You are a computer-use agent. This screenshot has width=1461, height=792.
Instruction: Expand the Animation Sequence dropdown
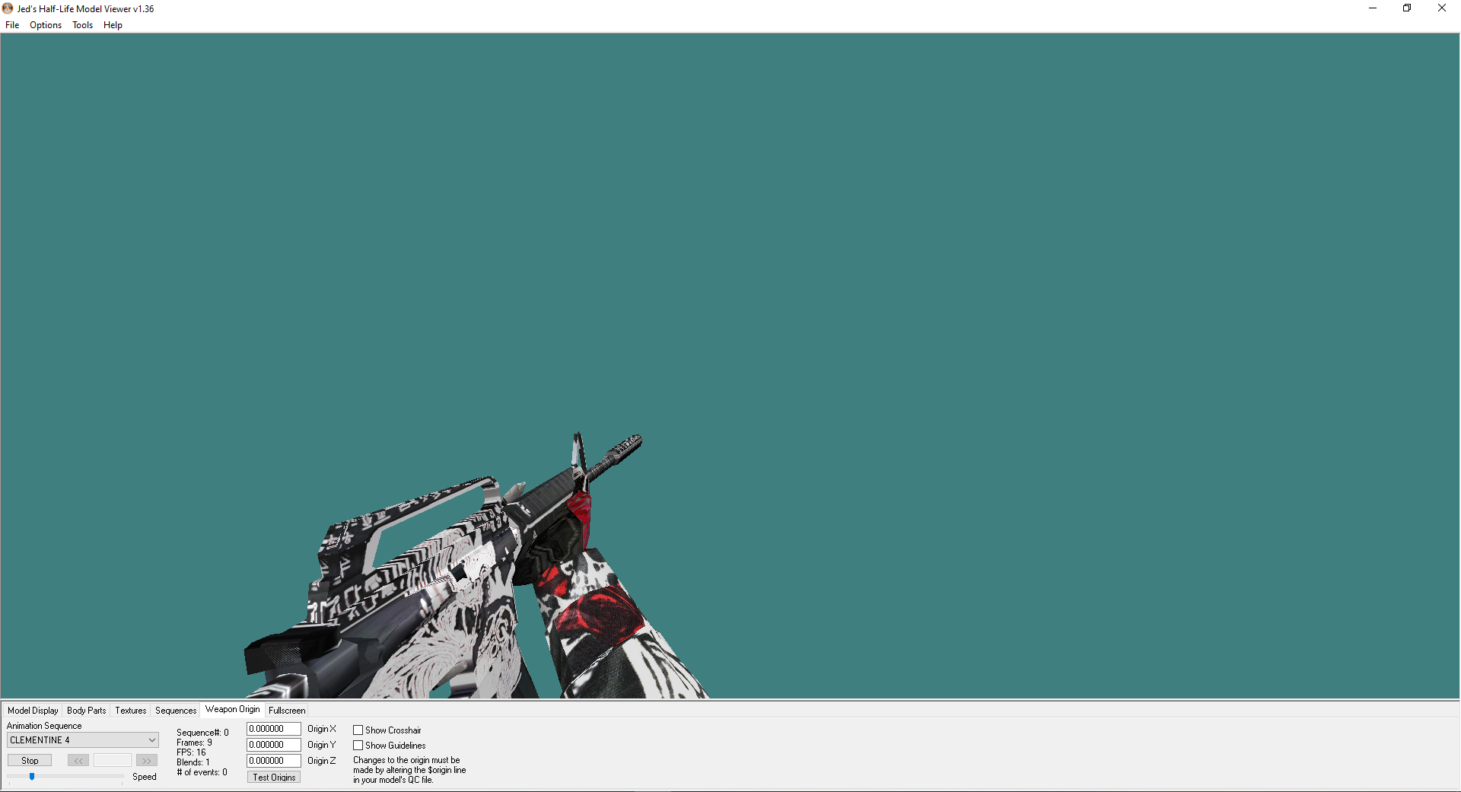(83, 740)
